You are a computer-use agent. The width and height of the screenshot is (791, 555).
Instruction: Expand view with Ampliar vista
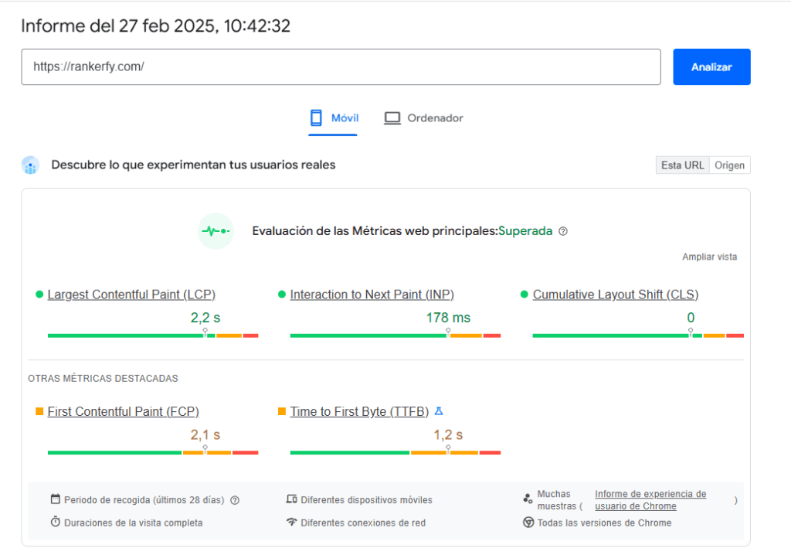[709, 257]
